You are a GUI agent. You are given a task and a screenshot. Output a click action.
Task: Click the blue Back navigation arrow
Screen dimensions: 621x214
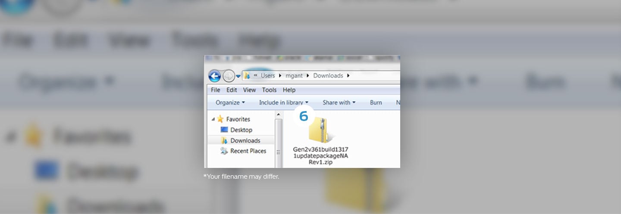(x=214, y=76)
